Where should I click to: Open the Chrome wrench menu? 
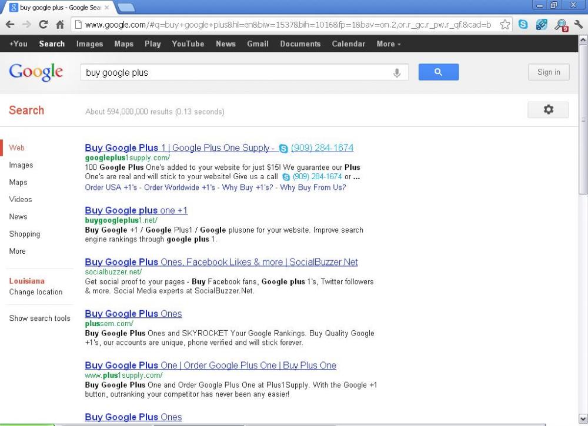(579, 25)
